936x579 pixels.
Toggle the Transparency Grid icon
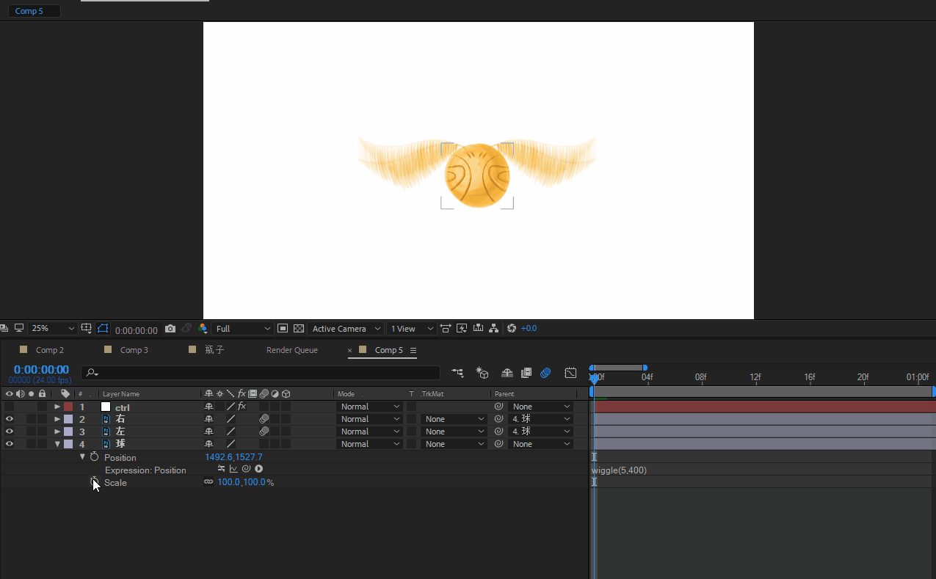299,329
